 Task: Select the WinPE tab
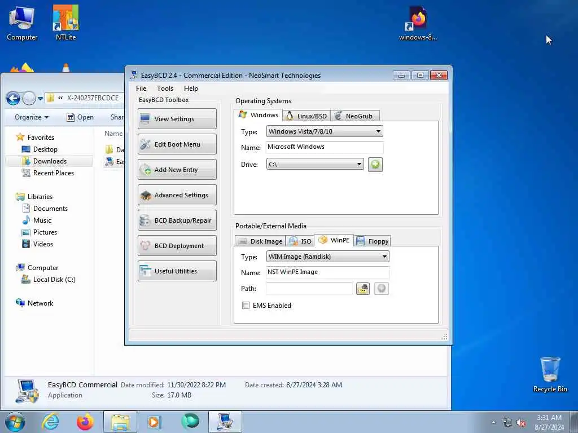[x=334, y=240]
